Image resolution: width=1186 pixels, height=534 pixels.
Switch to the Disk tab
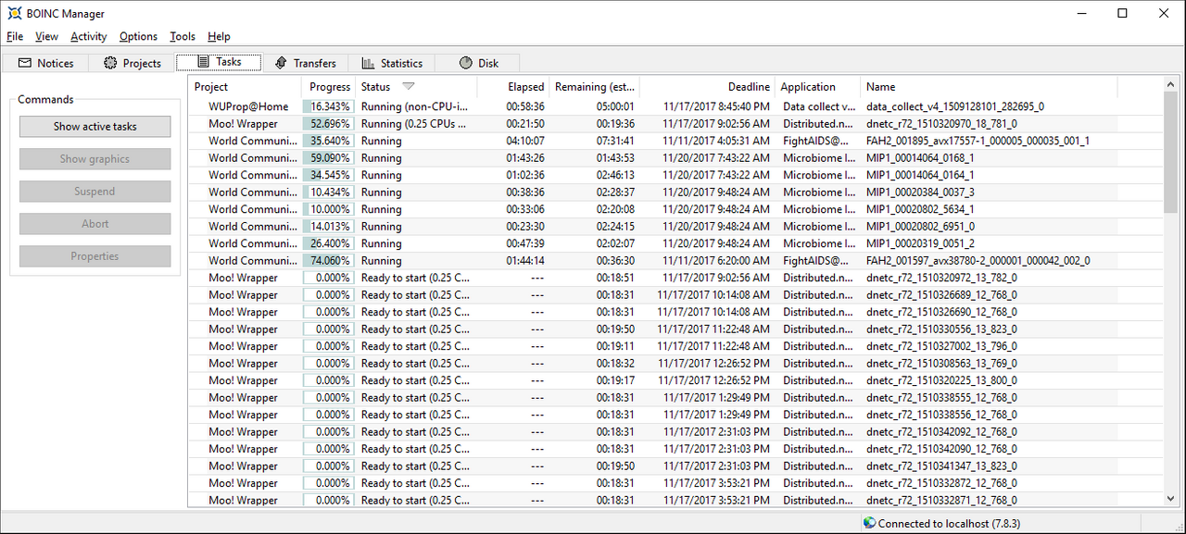478,63
